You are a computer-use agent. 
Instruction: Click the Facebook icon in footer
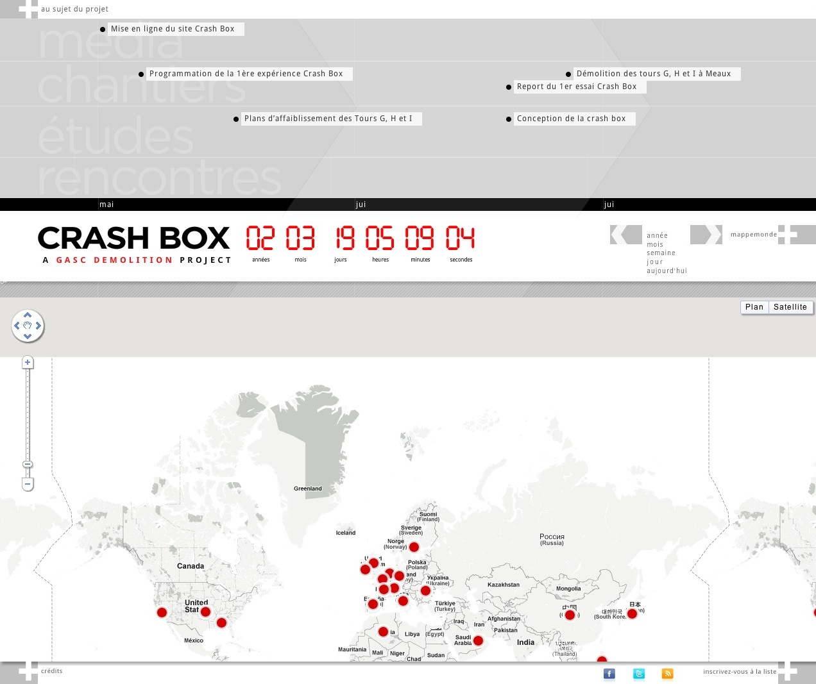(x=609, y=674)
